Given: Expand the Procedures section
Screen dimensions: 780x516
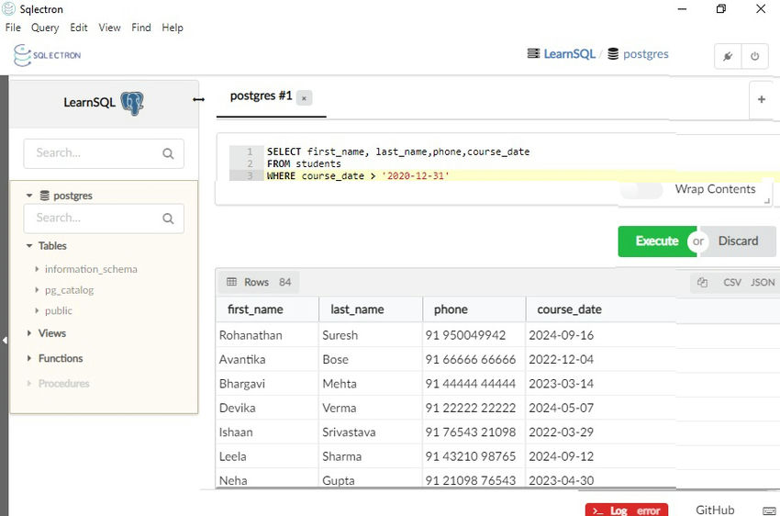Looking at the screenshot, I should tap(29, 383).
